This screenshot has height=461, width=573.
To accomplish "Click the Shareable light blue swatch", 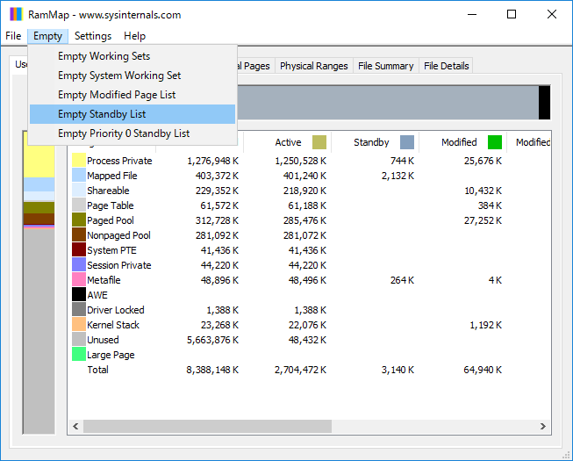I will click(79, 191).
